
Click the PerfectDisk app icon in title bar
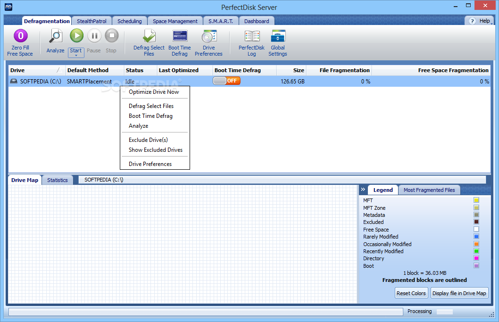8,7
